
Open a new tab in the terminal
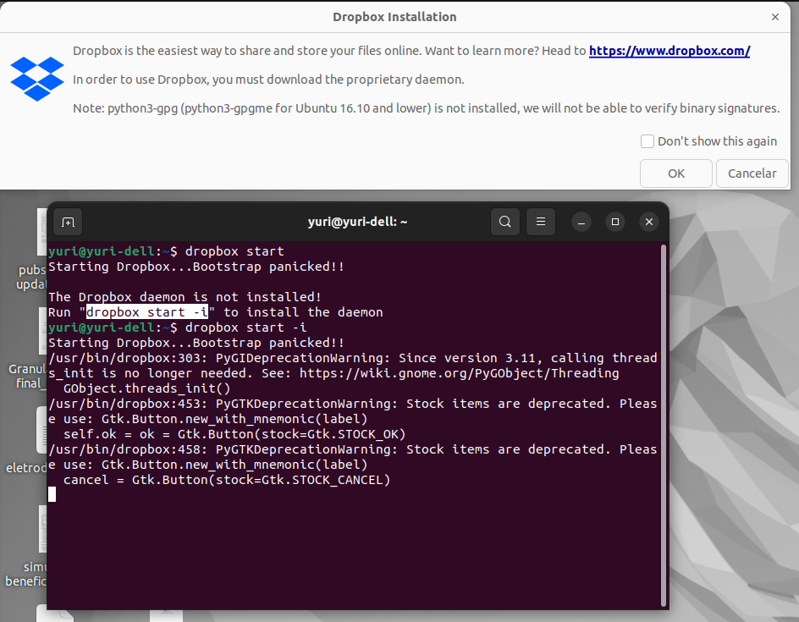pyautogui.click(x=69, y=223)
